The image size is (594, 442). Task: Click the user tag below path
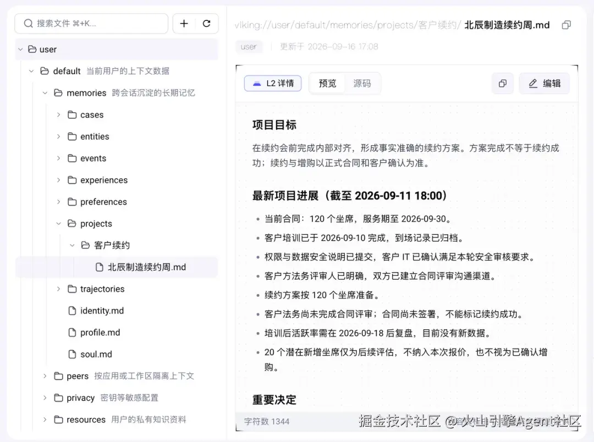(249, 47)
